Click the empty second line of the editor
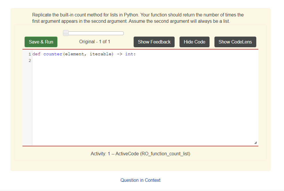Viewport: 284px width, 191px height. [x=87, y=60]
